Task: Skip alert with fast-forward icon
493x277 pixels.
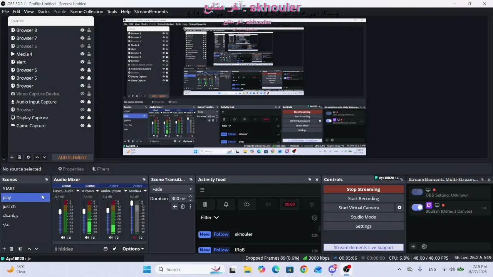Action: 247,204
